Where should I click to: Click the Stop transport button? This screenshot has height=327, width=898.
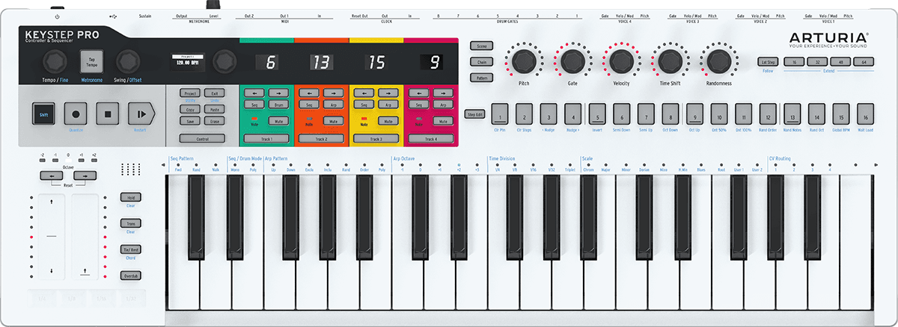click(x=108, y=114)
